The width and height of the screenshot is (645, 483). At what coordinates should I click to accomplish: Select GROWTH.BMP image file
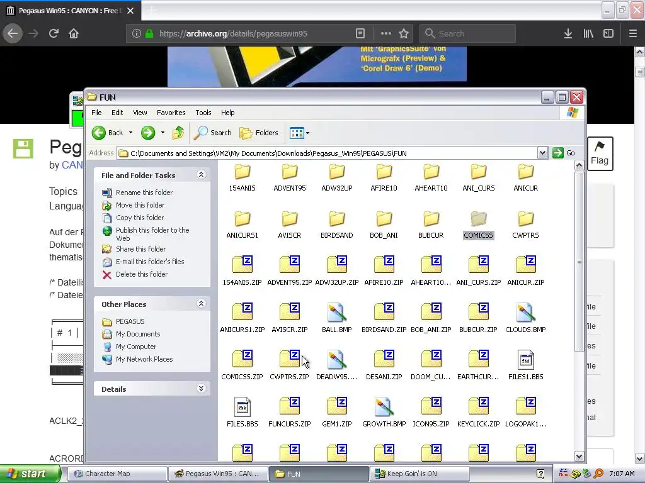[x=384, y=413]
